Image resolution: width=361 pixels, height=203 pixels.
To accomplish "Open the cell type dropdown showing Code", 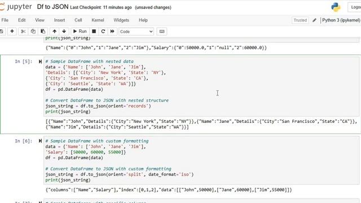I will pyautogui.click(x=136, y=32).
